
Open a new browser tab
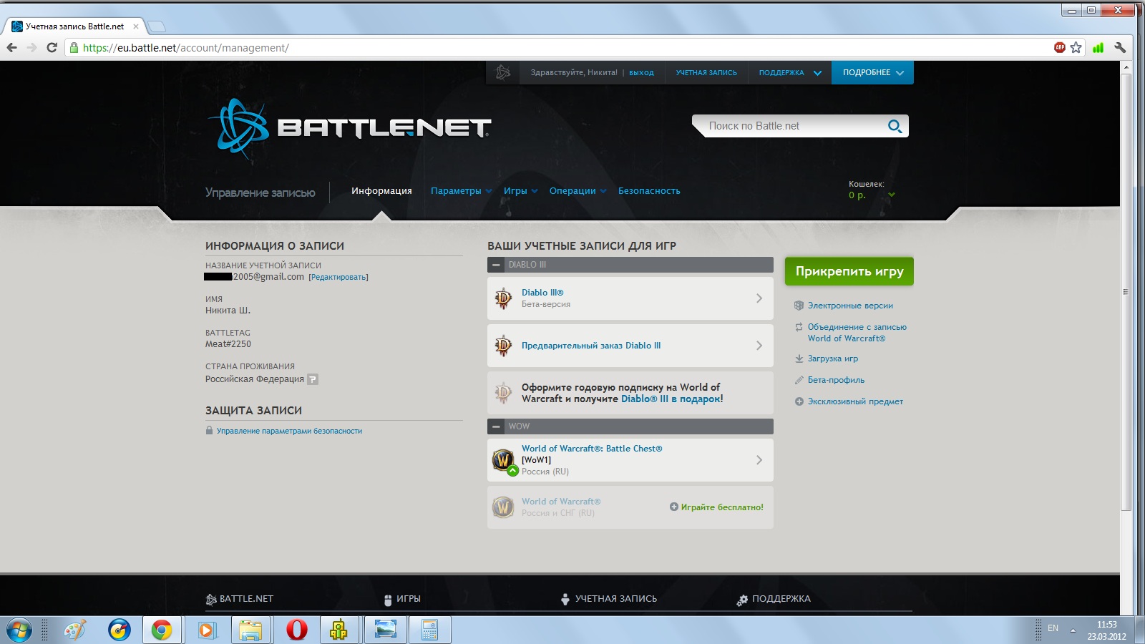click(x=157, y=26)
